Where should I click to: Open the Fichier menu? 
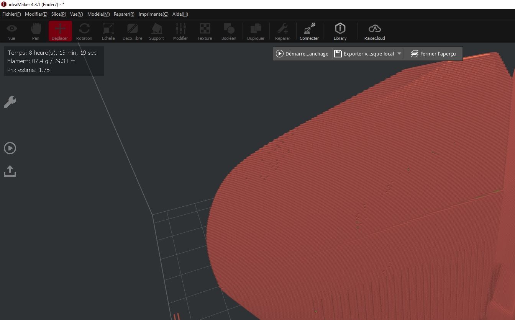pyautogui.click(x=11, y=14)
